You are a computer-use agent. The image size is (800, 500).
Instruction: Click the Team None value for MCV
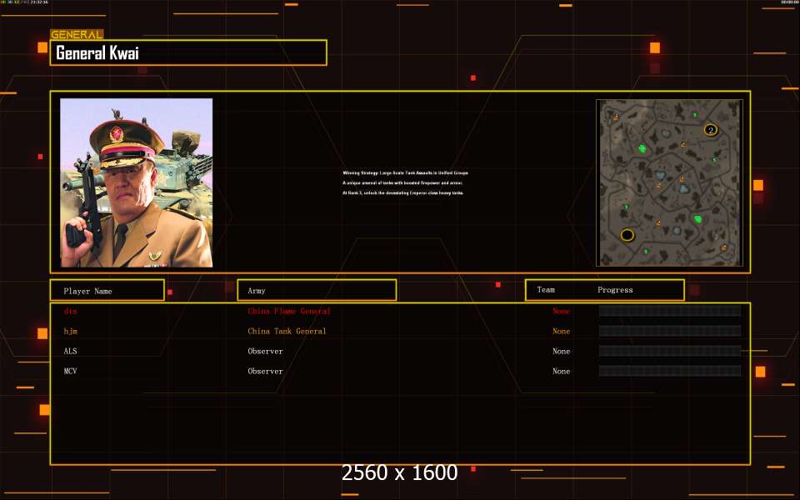561,371
